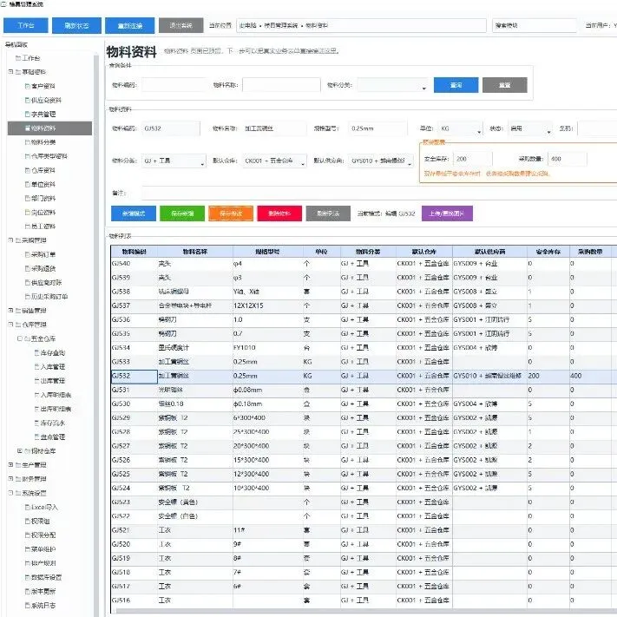Click the document icon beside 客户资料
The image size is (617, 617).
pyautogui.click(x=27, y=86)
